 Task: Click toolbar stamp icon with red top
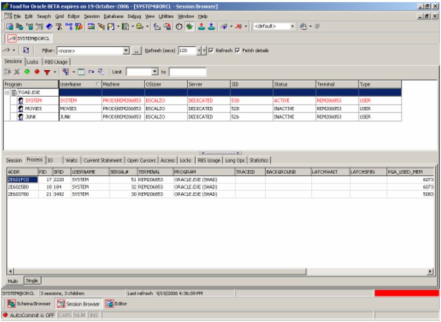(x=202, y=27)
